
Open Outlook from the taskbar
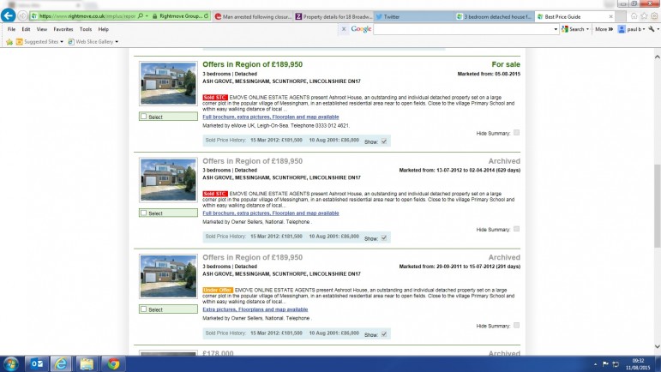(35, 363)
